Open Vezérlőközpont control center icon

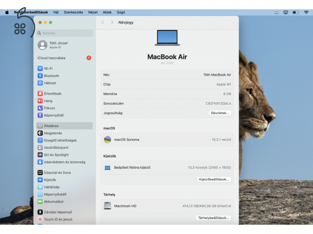40,147
